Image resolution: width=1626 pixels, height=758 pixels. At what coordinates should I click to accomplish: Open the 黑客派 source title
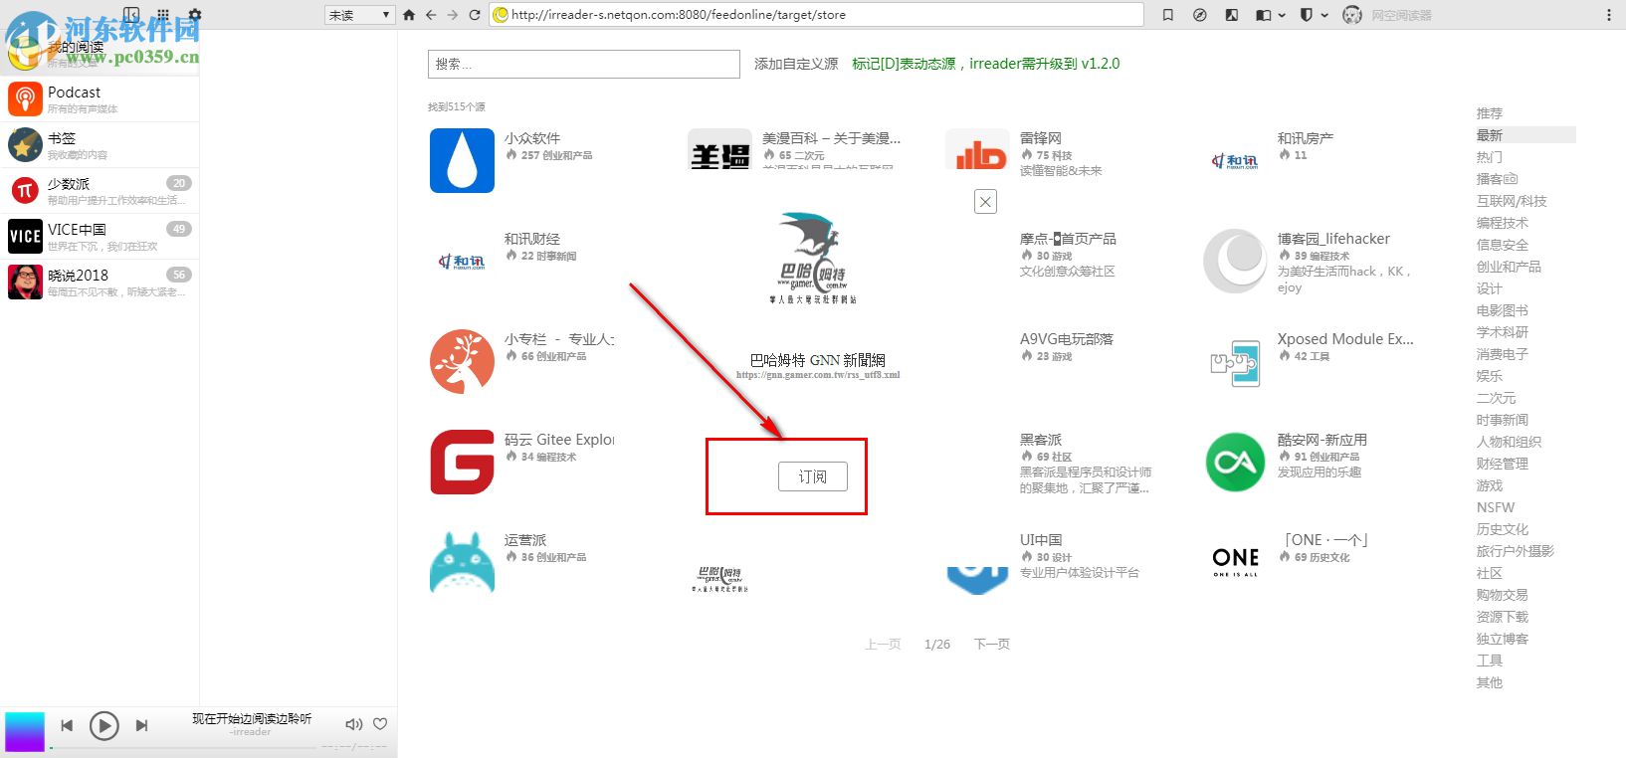tap(1041, 440)
